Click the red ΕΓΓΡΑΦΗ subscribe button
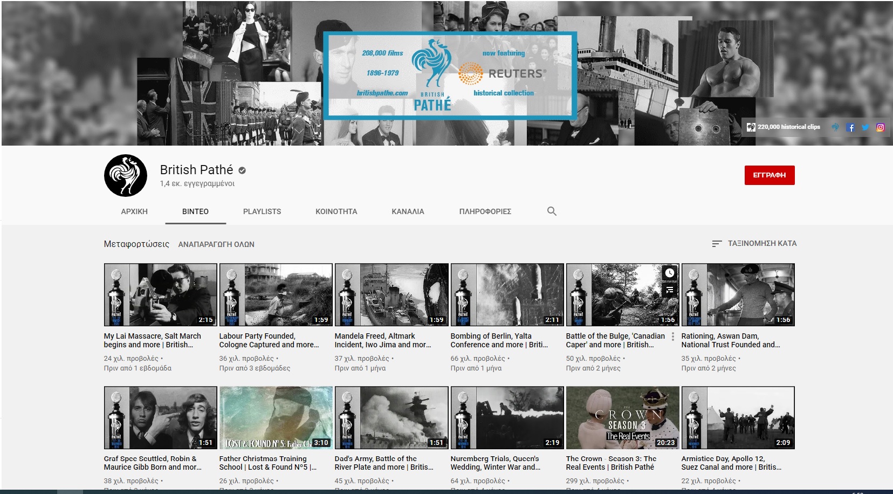This screenshot has width=893, height=494. 770,175
